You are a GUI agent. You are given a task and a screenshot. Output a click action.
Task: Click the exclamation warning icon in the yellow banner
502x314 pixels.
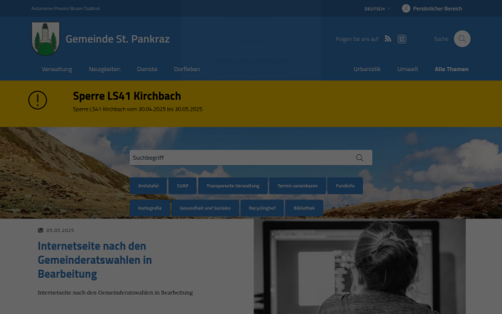(x=38, y=100)
